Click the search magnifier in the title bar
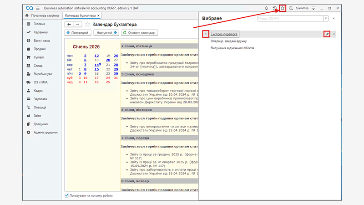 tap(291, 8)
